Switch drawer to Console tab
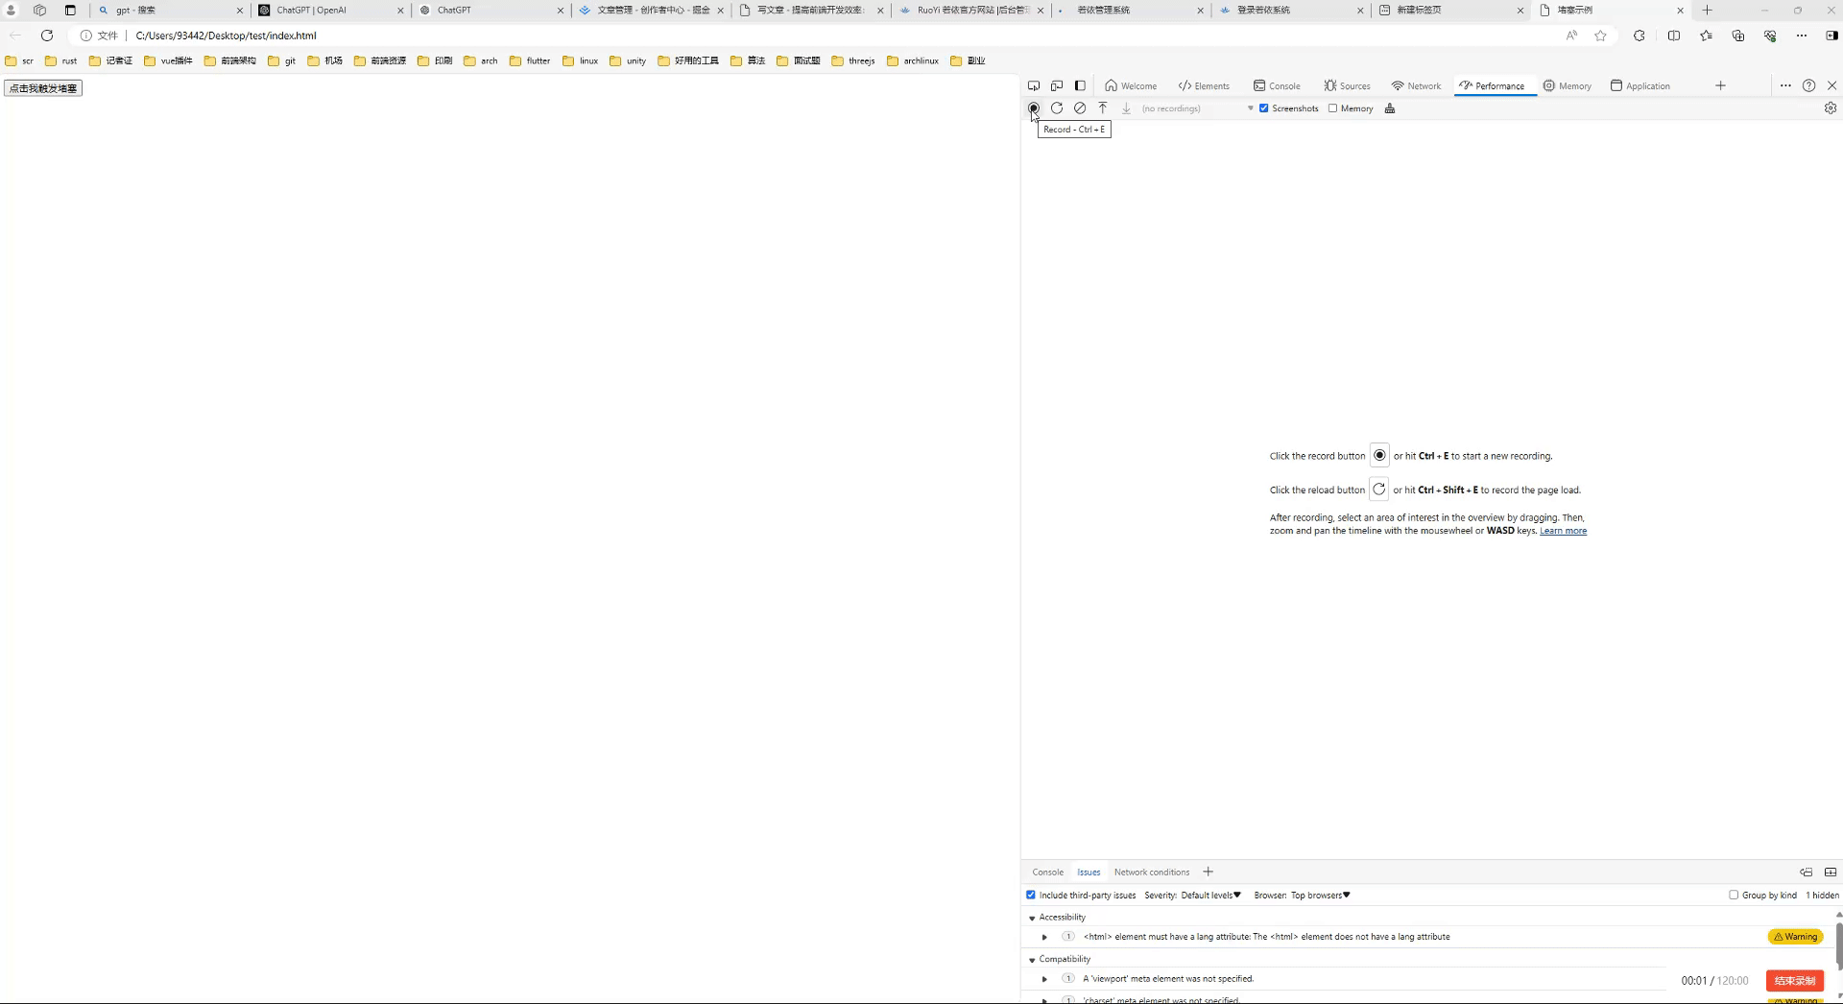Image resolution: width=1843 pixels, height=1004 pixels. (1047, 872)
